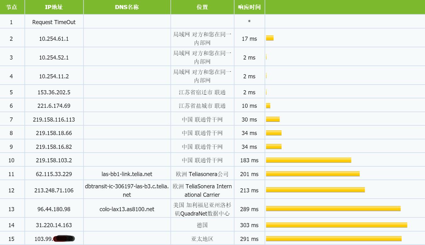425x245 pixels.
Task: Select IP address 219.158.103.2
Action: 54,160
